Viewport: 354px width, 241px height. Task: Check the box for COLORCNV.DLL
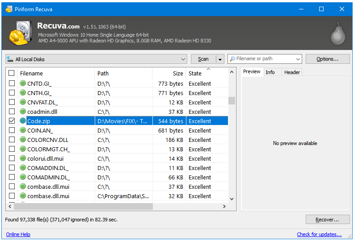pos(12,140)
